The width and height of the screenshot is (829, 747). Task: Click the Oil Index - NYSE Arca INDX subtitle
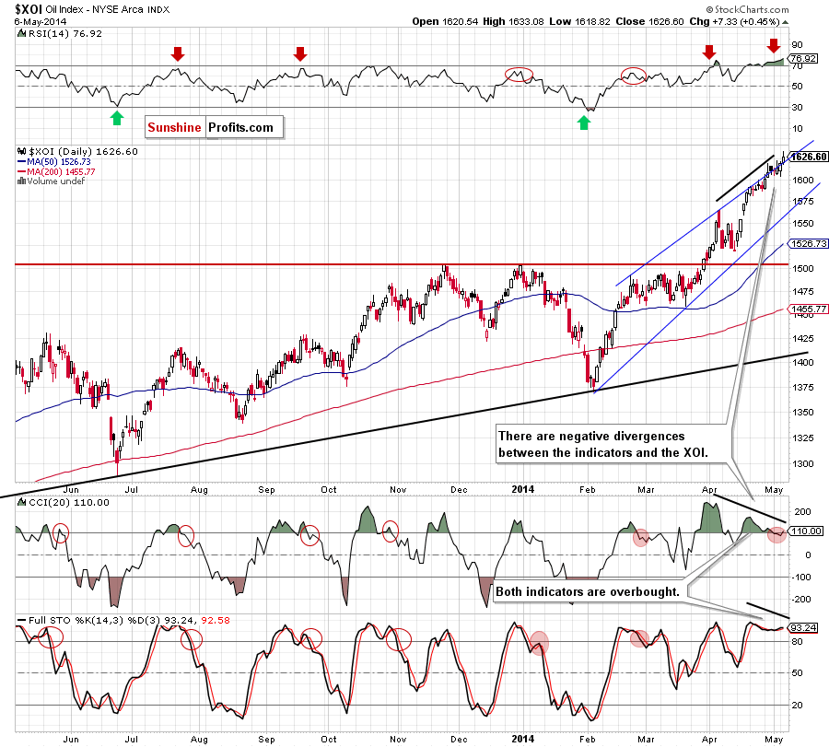[108, 9]
